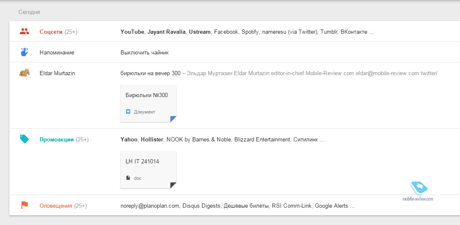Click the Word icon on Бирюльки №300 card
This screenshot has width=460, height=225.
(128, 111)
